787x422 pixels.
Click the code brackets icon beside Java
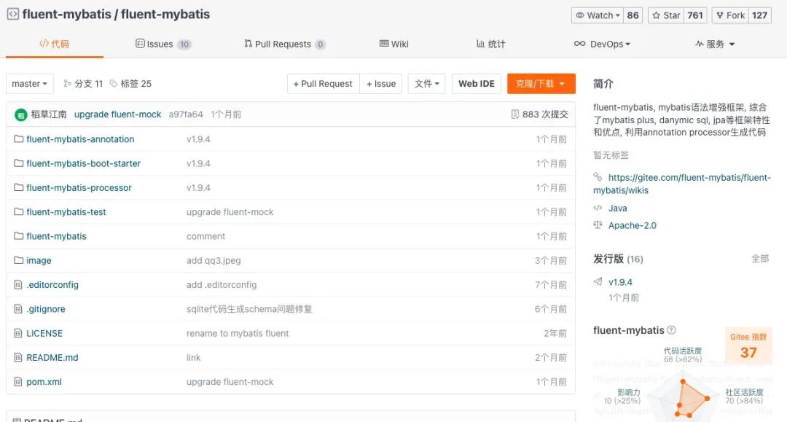pyautogui.click(x=598, y=208)
